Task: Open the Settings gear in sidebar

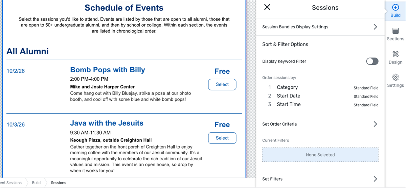Action: 395,81
